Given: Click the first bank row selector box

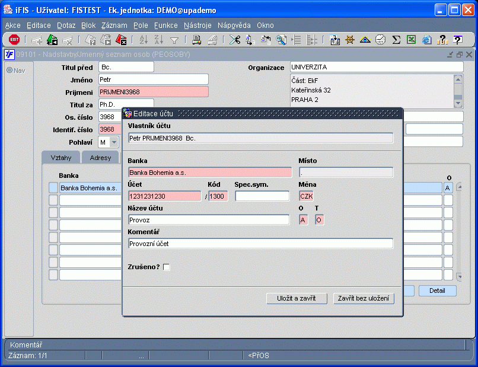Looking at the screenshot, I should (x=53, y=187).
